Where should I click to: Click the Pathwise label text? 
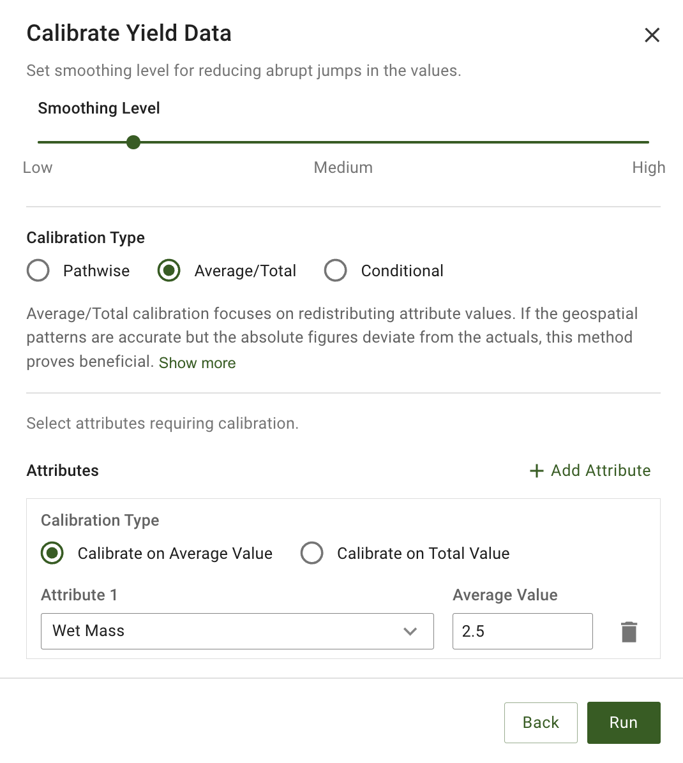pos(96,271)
